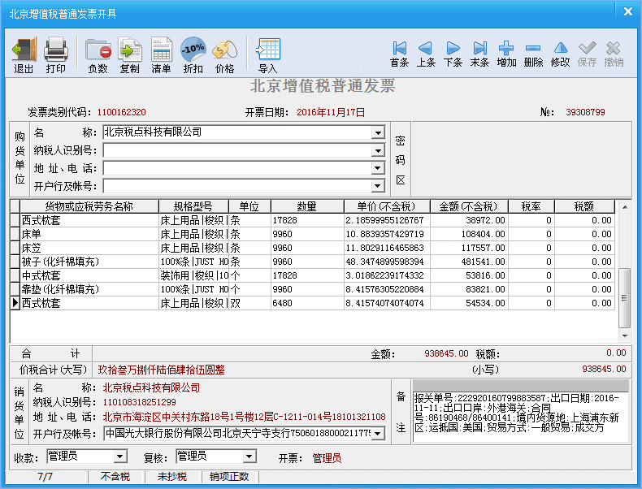Expand the buyer 名称 dropdown
Viewport: 642px width, 489px height.
tap(378, 132)
